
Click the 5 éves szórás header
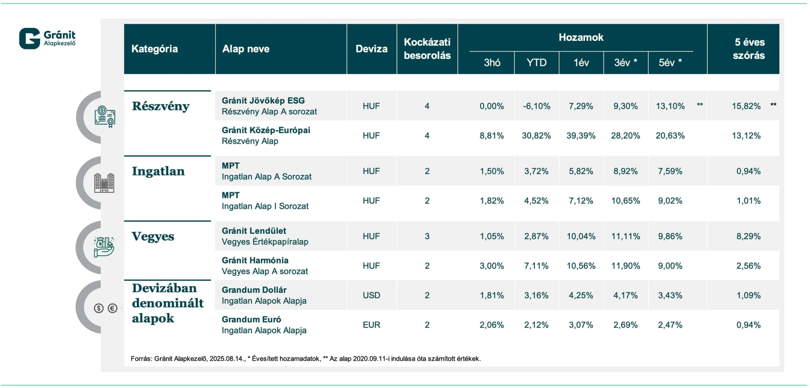[x=749, y=49]
